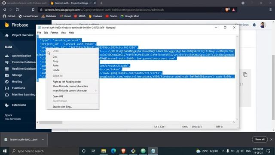Open Notepad File menu
Viewport: 275px width, 155px height.
39,33
